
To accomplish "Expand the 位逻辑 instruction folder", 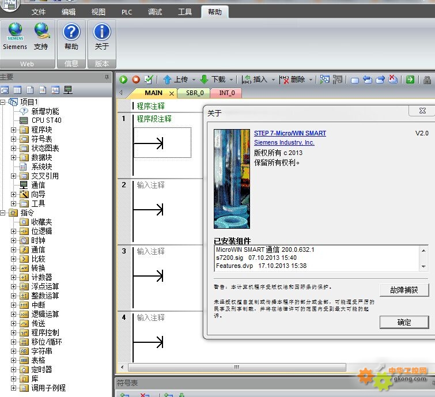I will coord(13,232).
